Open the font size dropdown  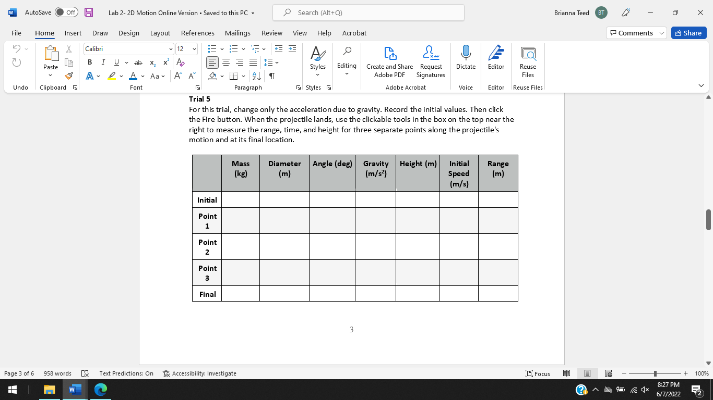194,48
